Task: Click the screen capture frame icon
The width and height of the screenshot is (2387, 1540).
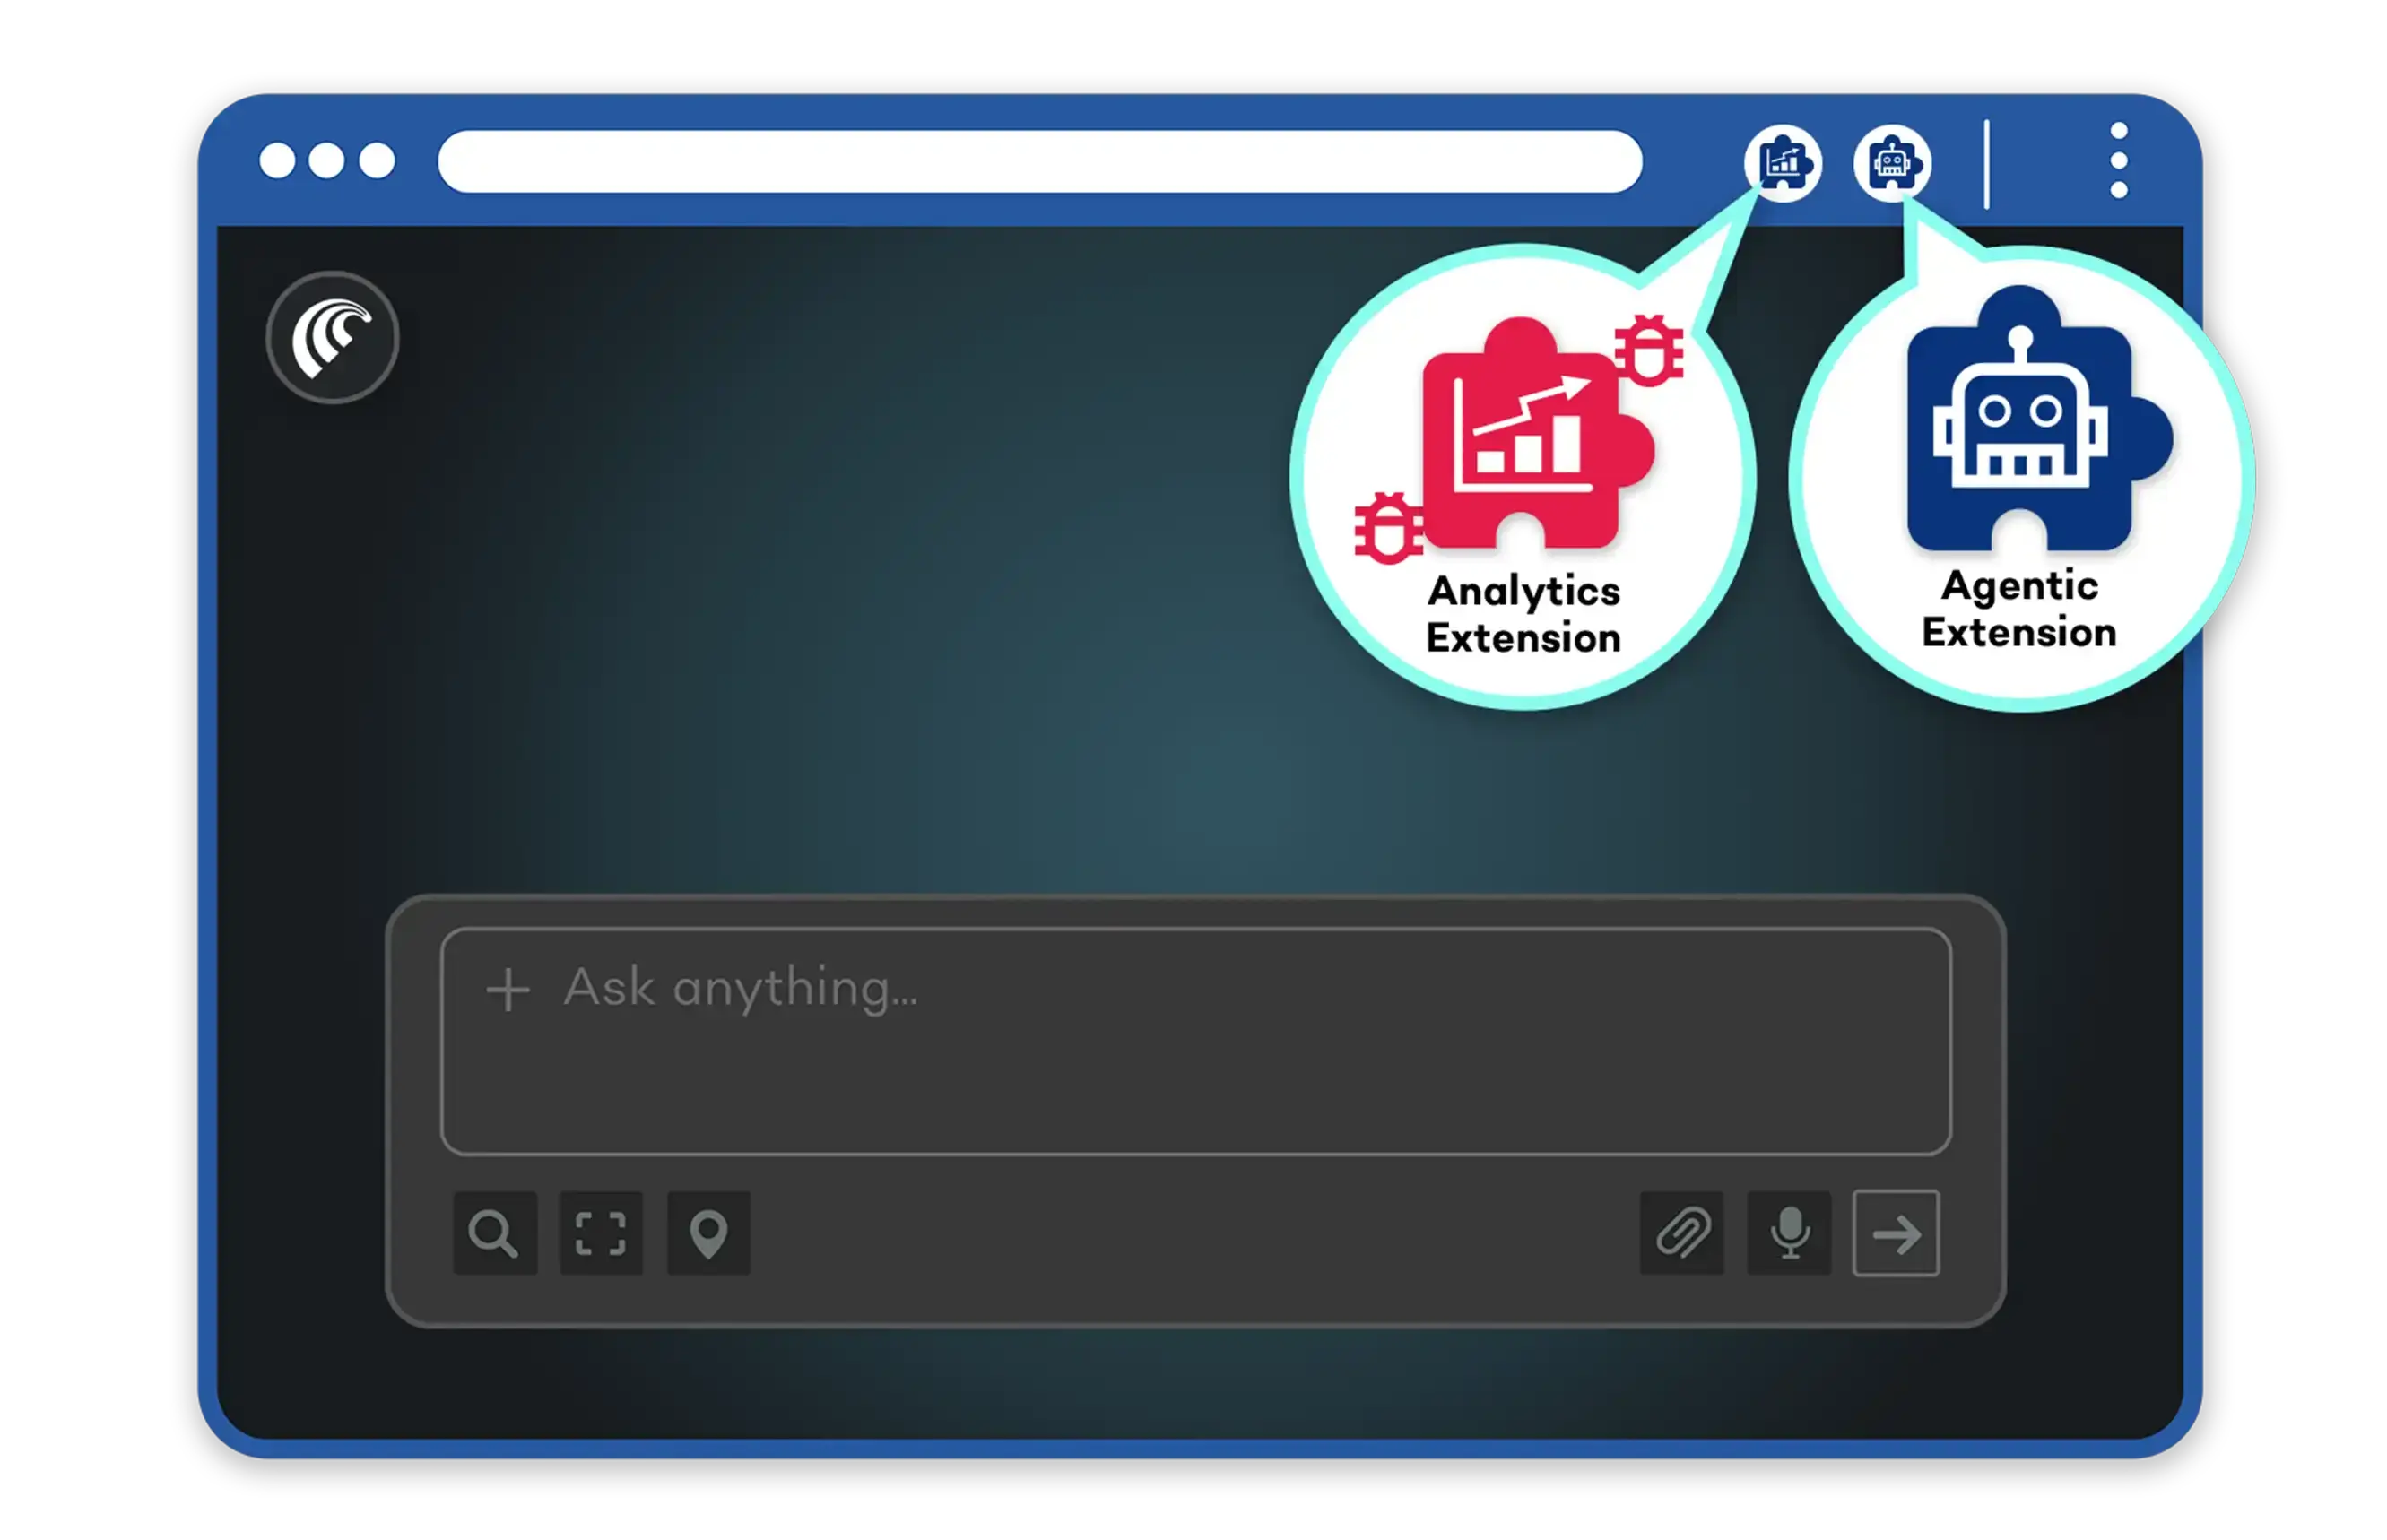Action: (600, 1234)
